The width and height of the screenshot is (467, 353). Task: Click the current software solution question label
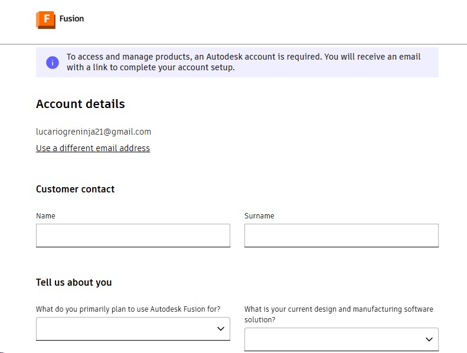pyautogui.click(x=338, y=314)
